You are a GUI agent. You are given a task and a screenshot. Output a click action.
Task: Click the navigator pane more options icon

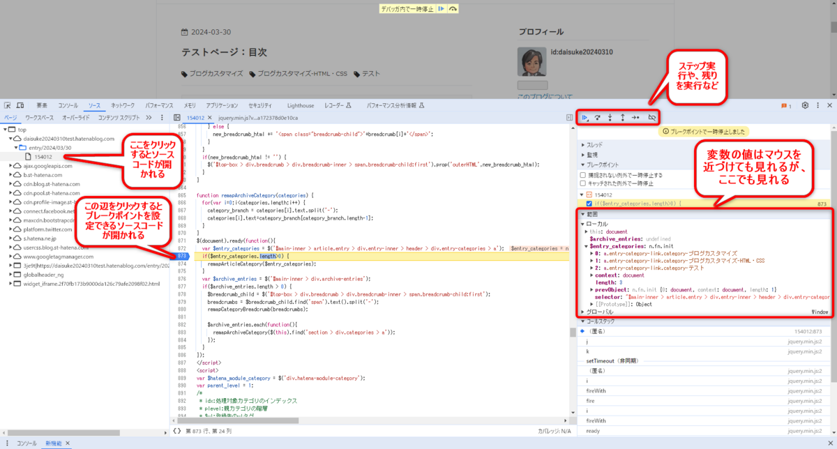tap(163, 118)
